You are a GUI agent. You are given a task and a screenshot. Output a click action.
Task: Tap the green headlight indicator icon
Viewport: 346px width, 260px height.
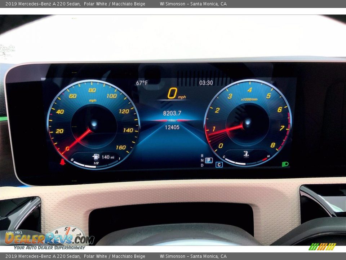pyautogui.click(x=285, y=164)
